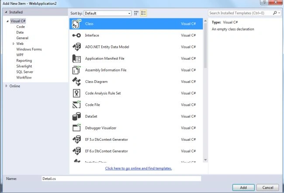The image size is (284, 193).
Task: Click the ADO.NET Entity Data Model icon
Action: 76,47
